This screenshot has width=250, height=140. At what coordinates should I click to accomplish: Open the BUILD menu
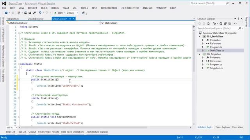pyautogui.click(x=44, y=8)
